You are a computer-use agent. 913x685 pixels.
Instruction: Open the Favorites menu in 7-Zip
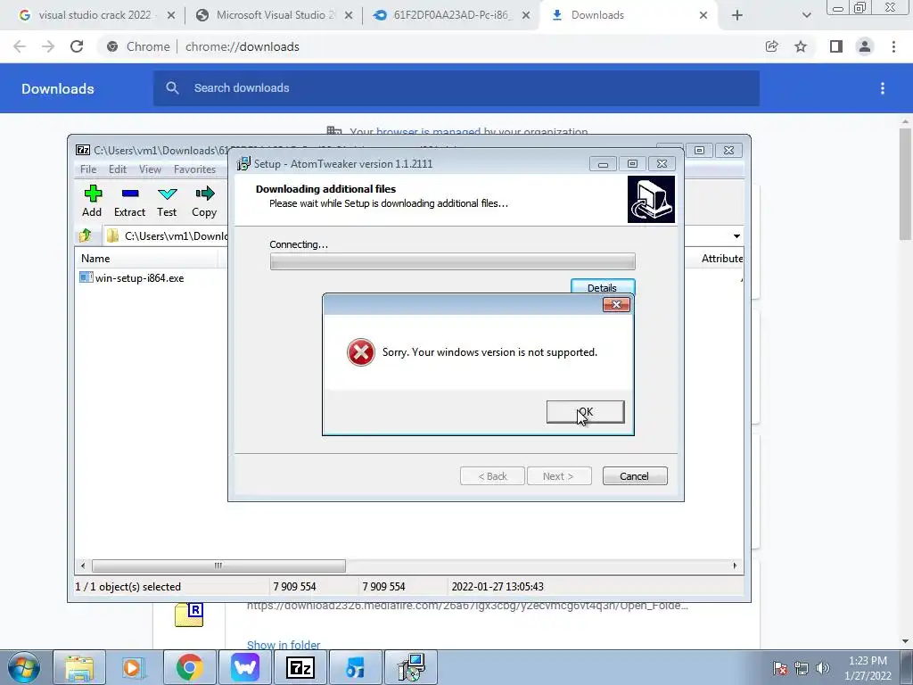point(194,169)
